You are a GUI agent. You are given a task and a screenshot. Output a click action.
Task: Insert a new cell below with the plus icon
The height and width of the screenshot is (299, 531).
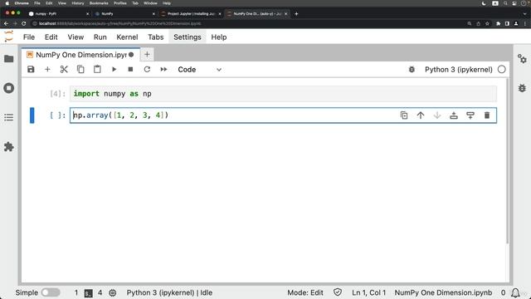[47, 70]
